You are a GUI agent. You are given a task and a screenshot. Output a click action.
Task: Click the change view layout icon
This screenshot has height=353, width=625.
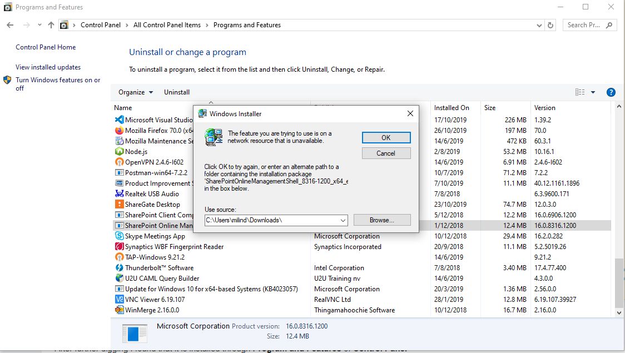(580, 92)
